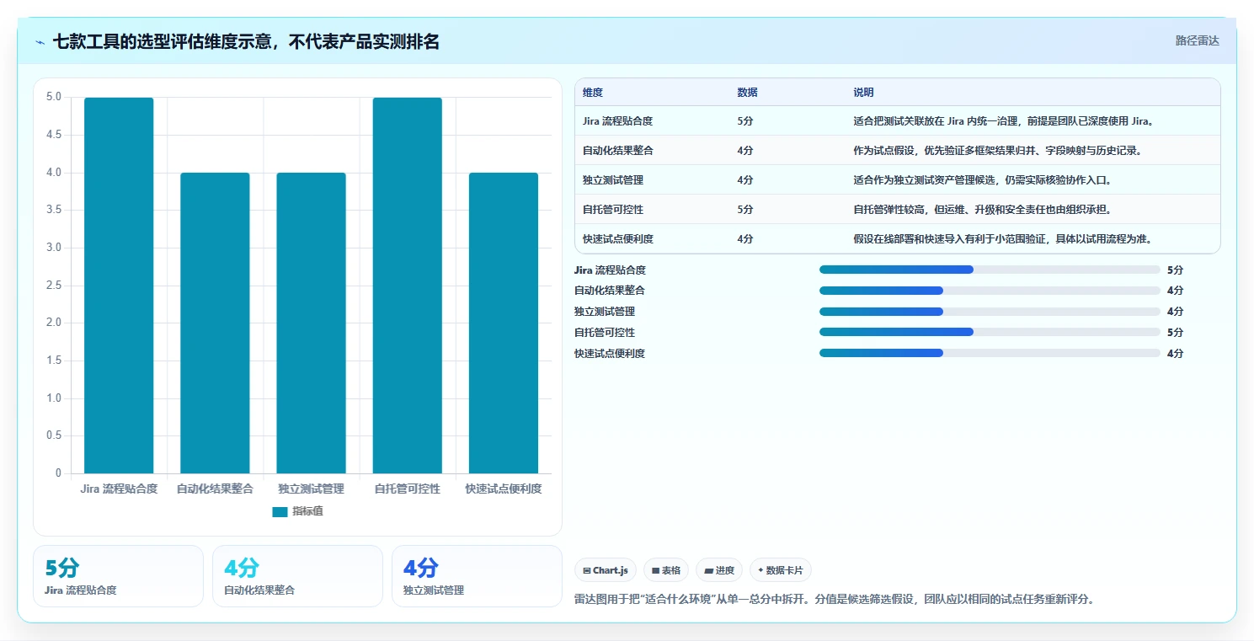The width and height of the screenshot is (1254, 641).
Task: Click the 路径雷达 label in the header
Action: tap(1198, 40)
